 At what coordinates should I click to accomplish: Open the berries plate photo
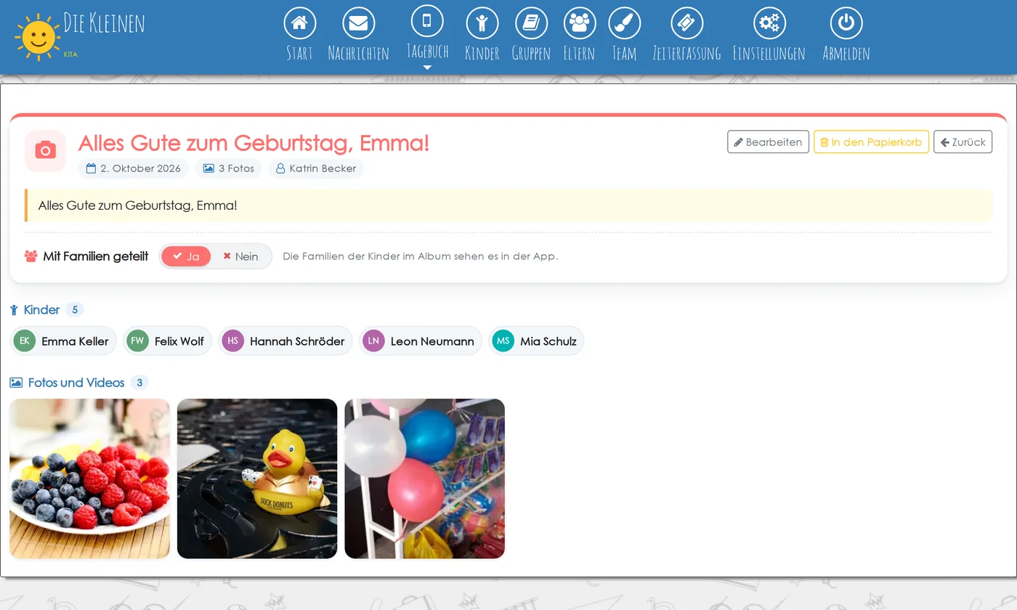coord(89,479)
